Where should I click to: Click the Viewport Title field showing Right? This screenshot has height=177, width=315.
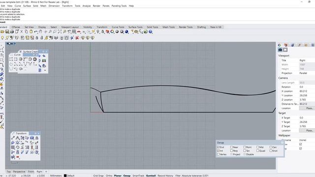[307, 60]
